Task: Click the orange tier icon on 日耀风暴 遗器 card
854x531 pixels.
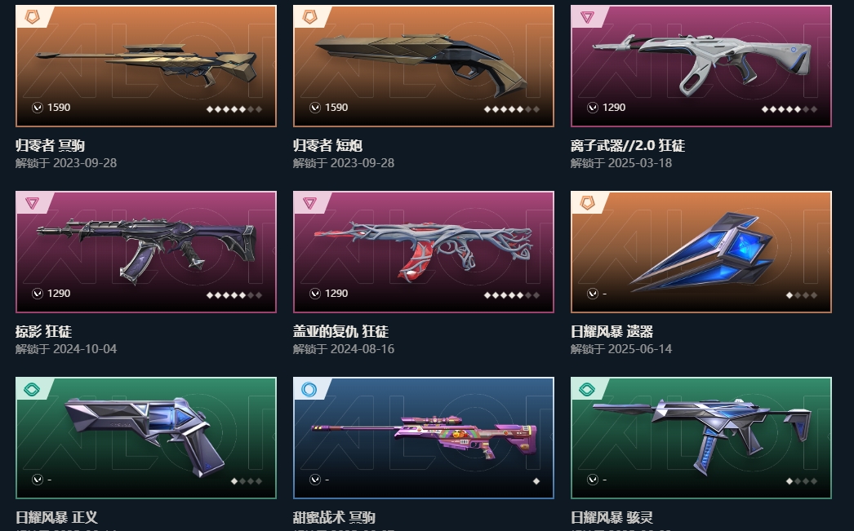Action: click(587, 203)
